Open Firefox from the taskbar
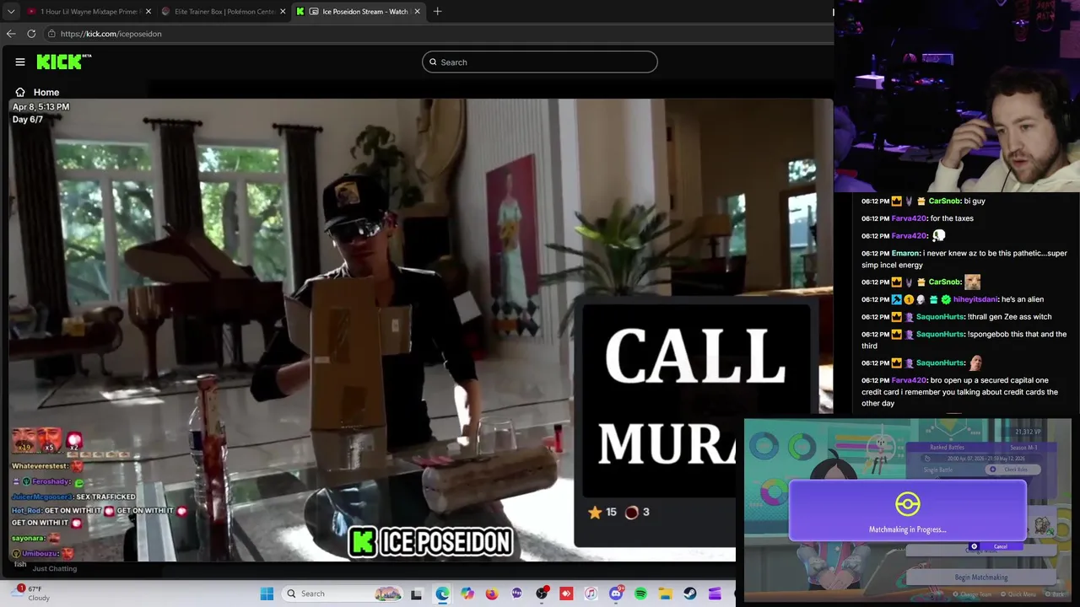 [492, 594]
